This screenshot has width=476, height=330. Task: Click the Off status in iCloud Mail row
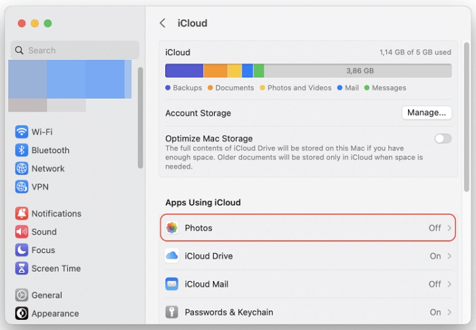(435, 284)
